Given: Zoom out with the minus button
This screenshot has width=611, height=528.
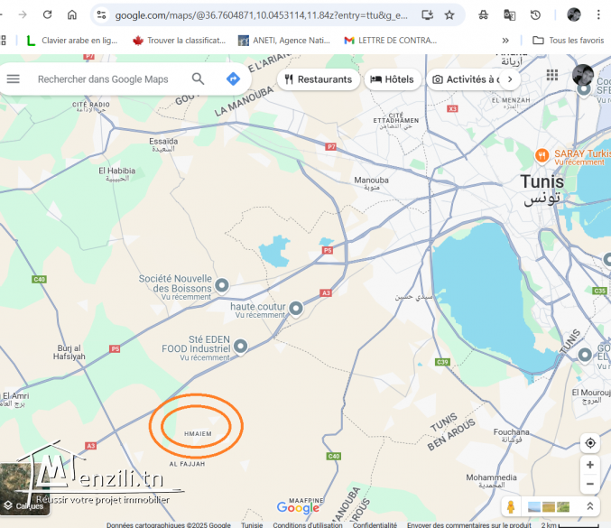Looking at the screenshot, I should coord(589,484).
